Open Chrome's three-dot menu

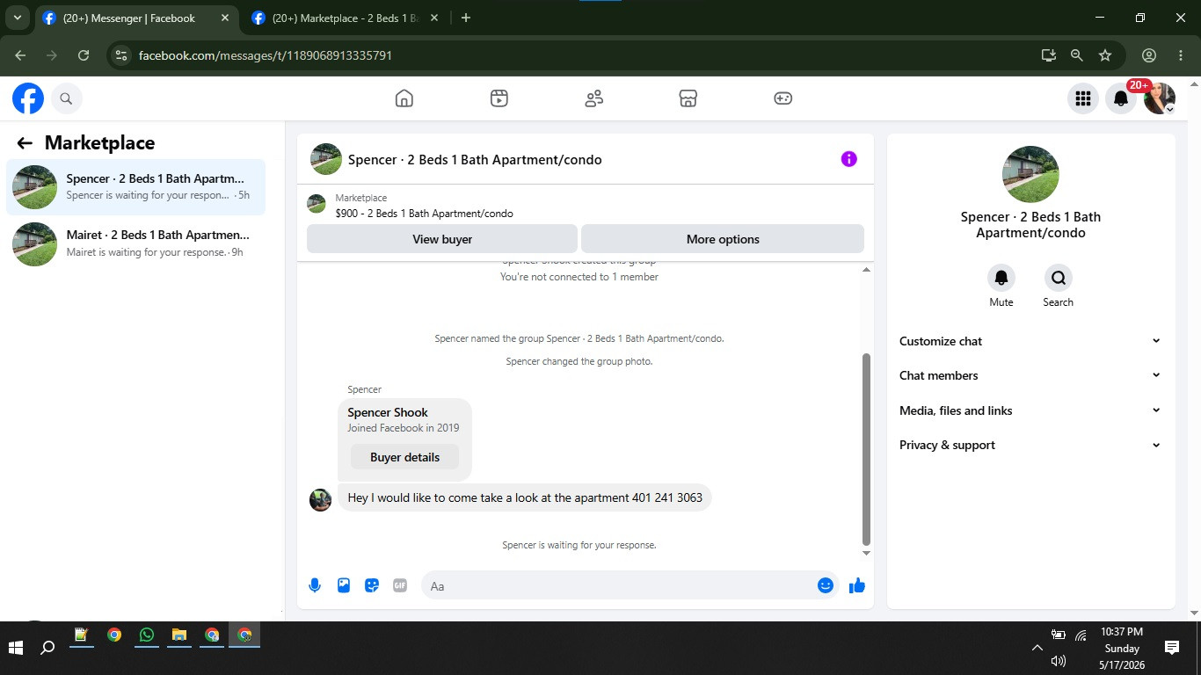point(1181,55)
